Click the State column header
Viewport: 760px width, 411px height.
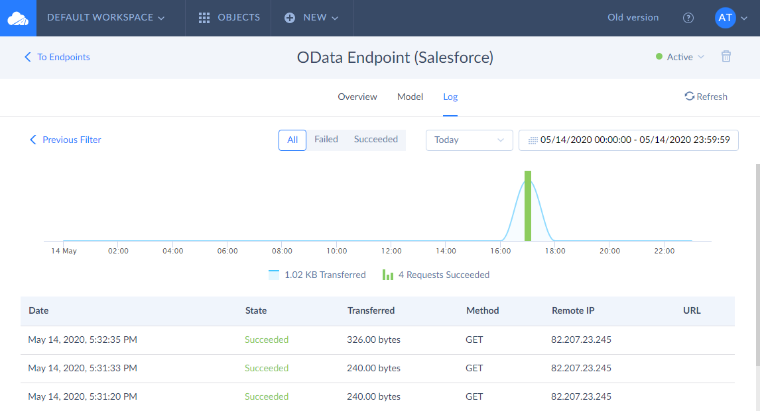pos(256,310)
